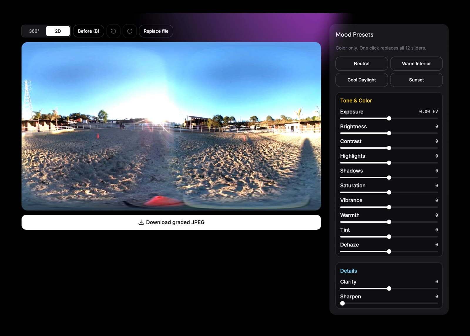Image resolution: width=470 pixels, height=336 pixels.
Task: Switch to 2D view mode
Action: coord(58,31)
